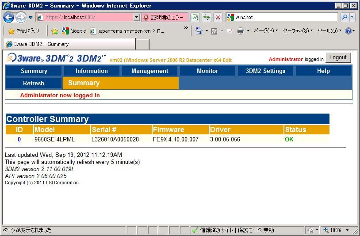Click the Internet Explorer title bar icon

point(6,5)
